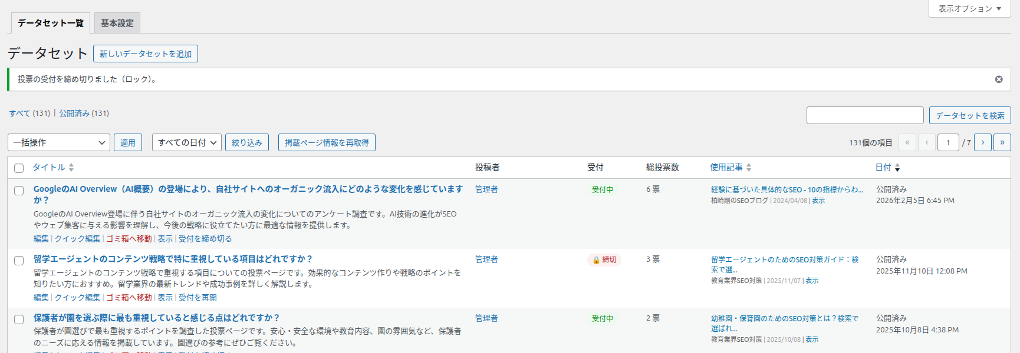Viewport: 1020px width, 353px height.
Task: Click 編集 under 留学エージェント row
Action: point(41,297)
